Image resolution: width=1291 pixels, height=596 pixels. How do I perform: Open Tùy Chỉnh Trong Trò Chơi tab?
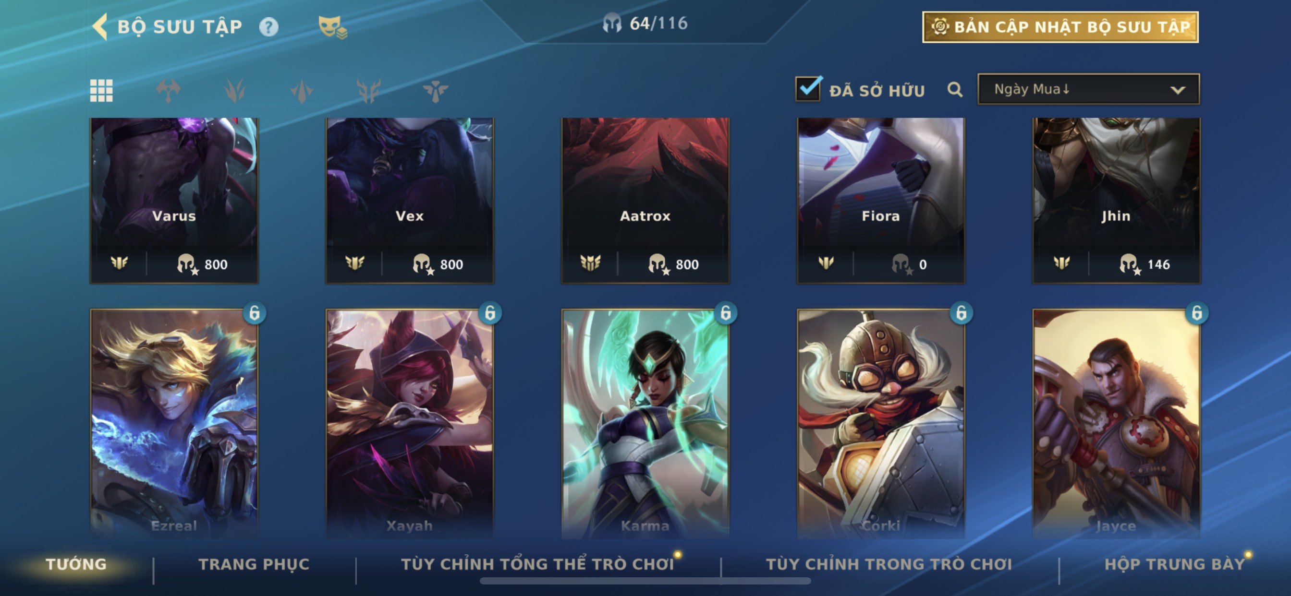click(x=889, y=564)
